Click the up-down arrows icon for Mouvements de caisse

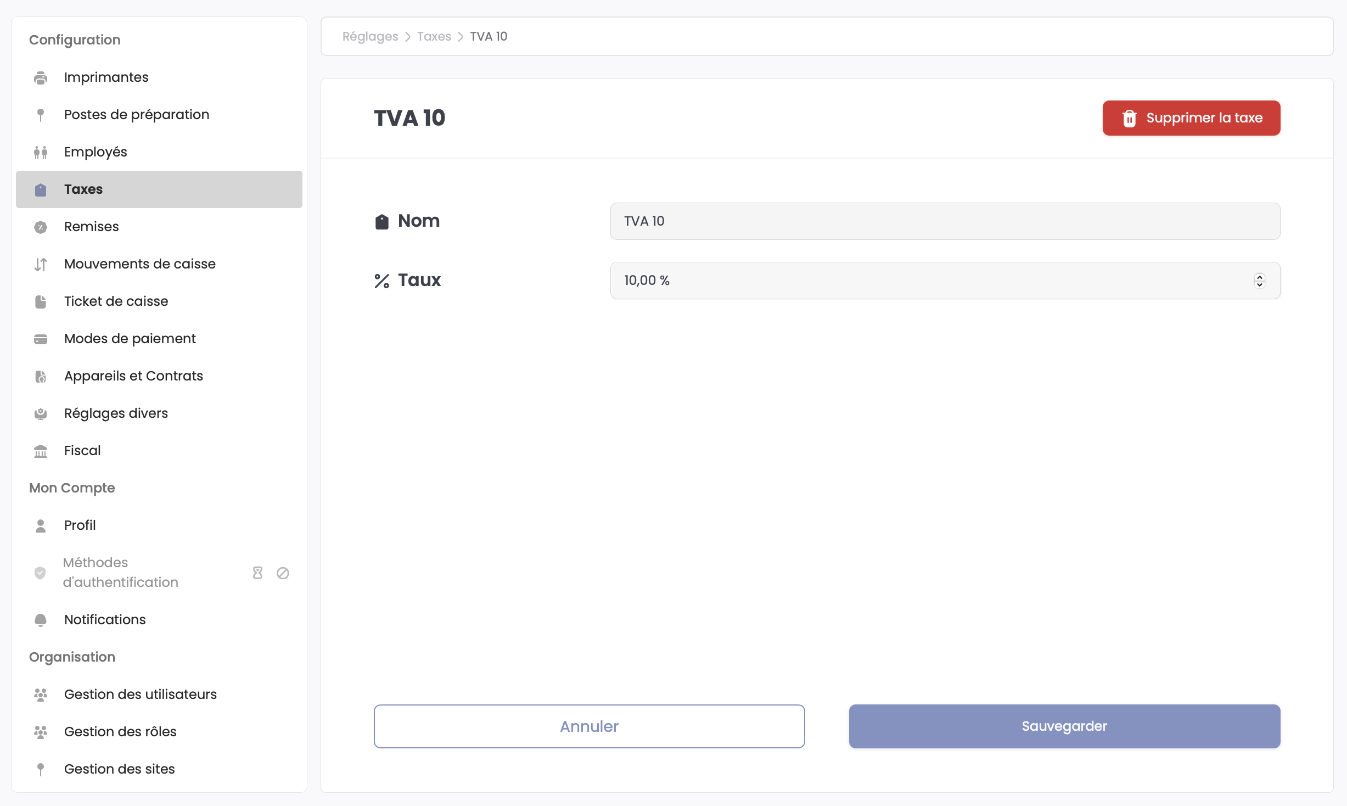click(x=41, y=265)
